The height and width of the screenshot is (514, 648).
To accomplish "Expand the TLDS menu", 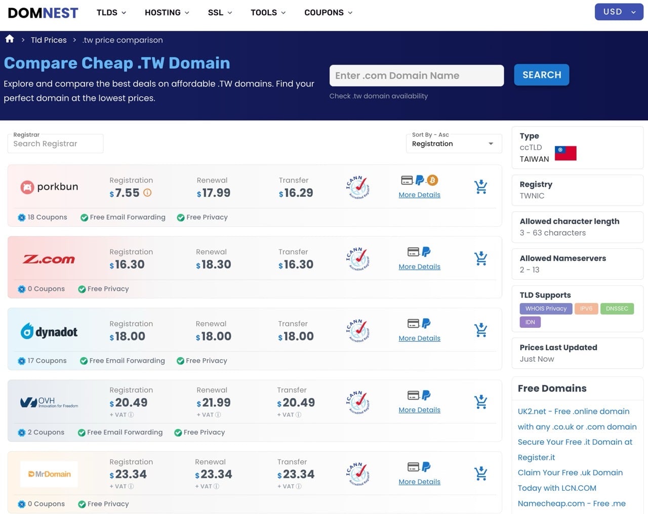I will 111,13.
